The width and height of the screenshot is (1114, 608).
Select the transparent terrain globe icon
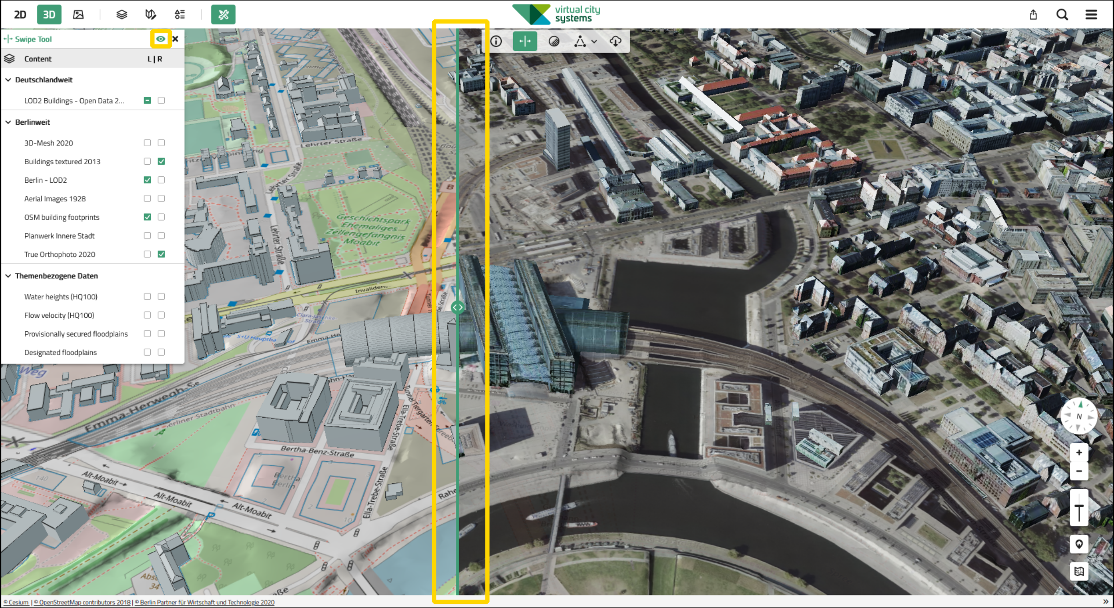coord(554,41)
